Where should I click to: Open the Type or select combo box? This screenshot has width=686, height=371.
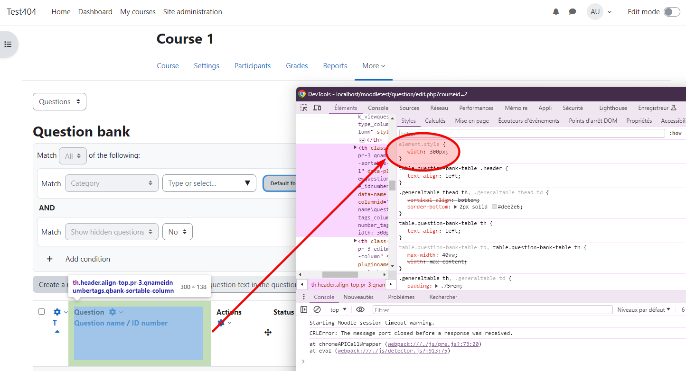[x=209, y=183]
